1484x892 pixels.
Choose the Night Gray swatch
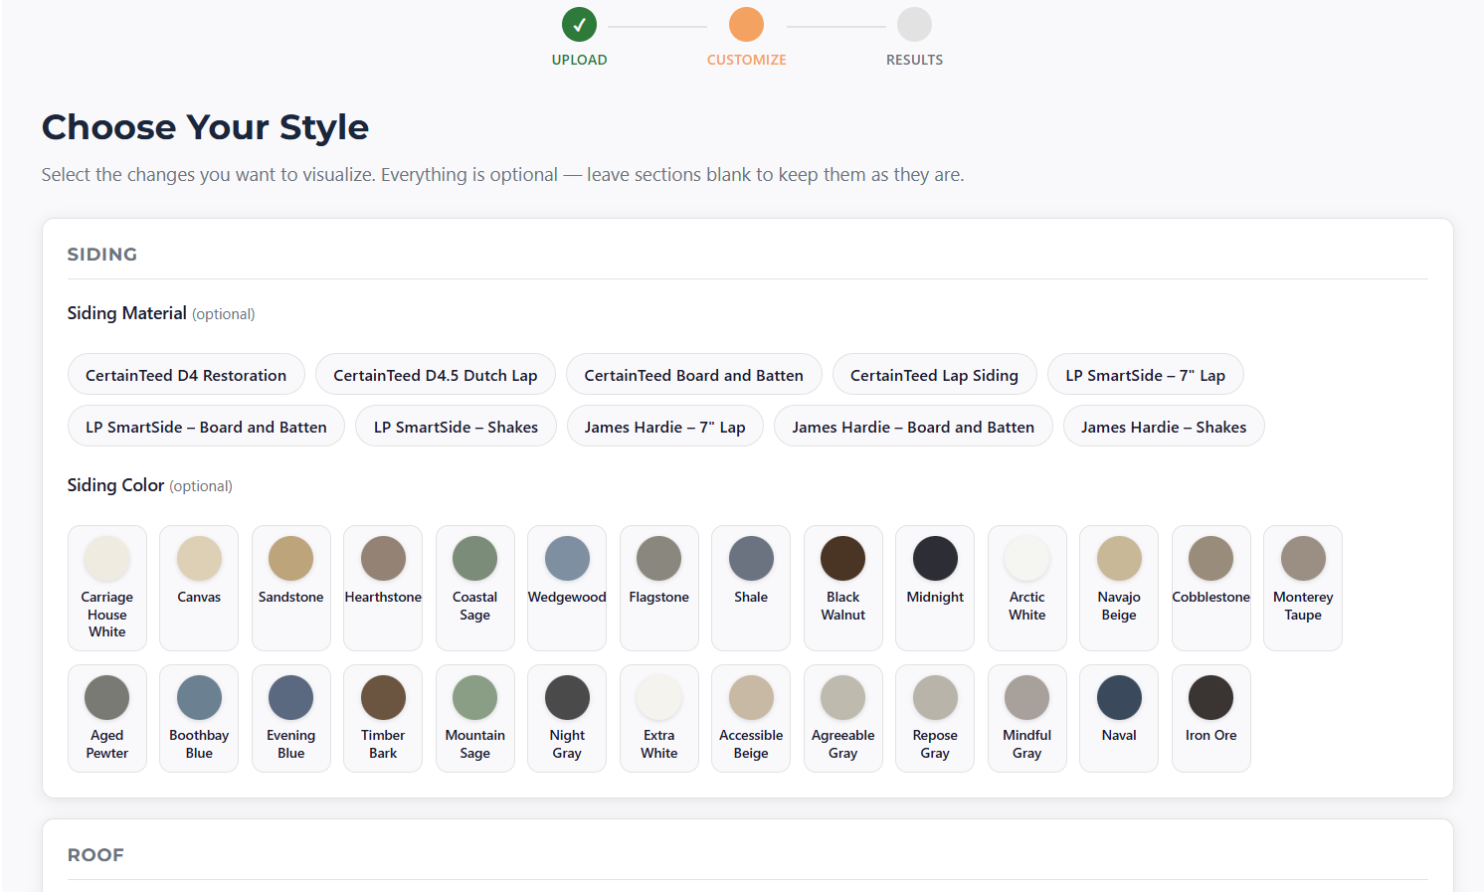click(567, 718)
